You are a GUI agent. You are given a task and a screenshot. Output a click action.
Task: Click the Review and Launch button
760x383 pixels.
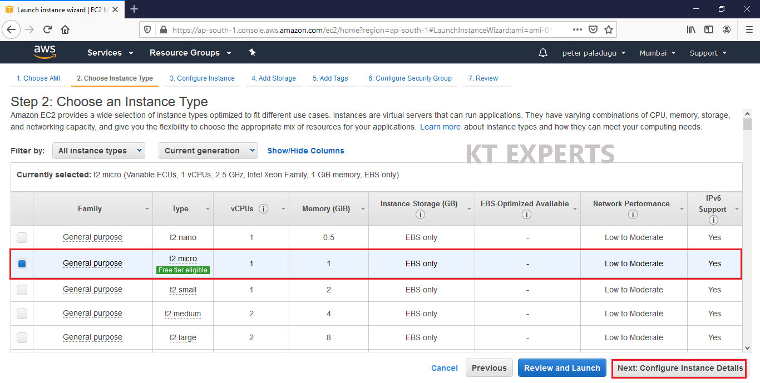[x=562, y=368]
